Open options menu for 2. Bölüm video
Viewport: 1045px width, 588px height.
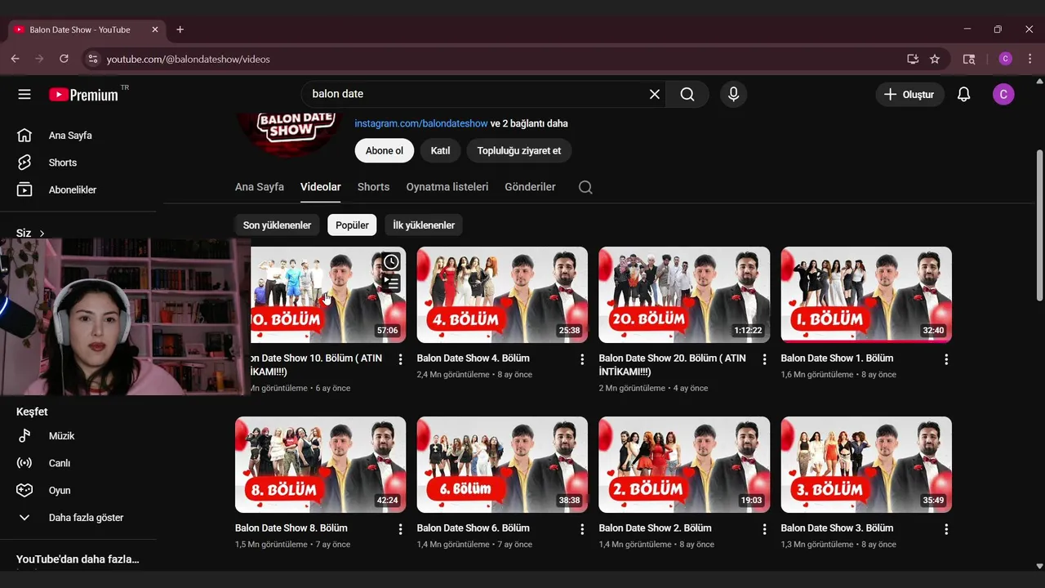coord(764,529)
